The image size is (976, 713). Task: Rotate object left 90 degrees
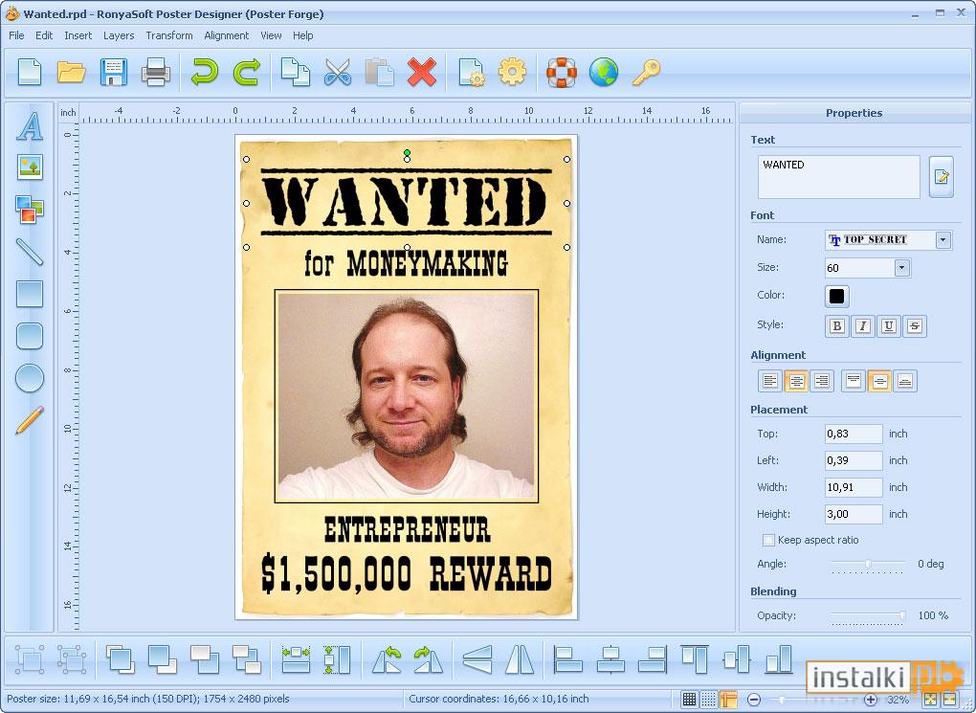point(387,658)
